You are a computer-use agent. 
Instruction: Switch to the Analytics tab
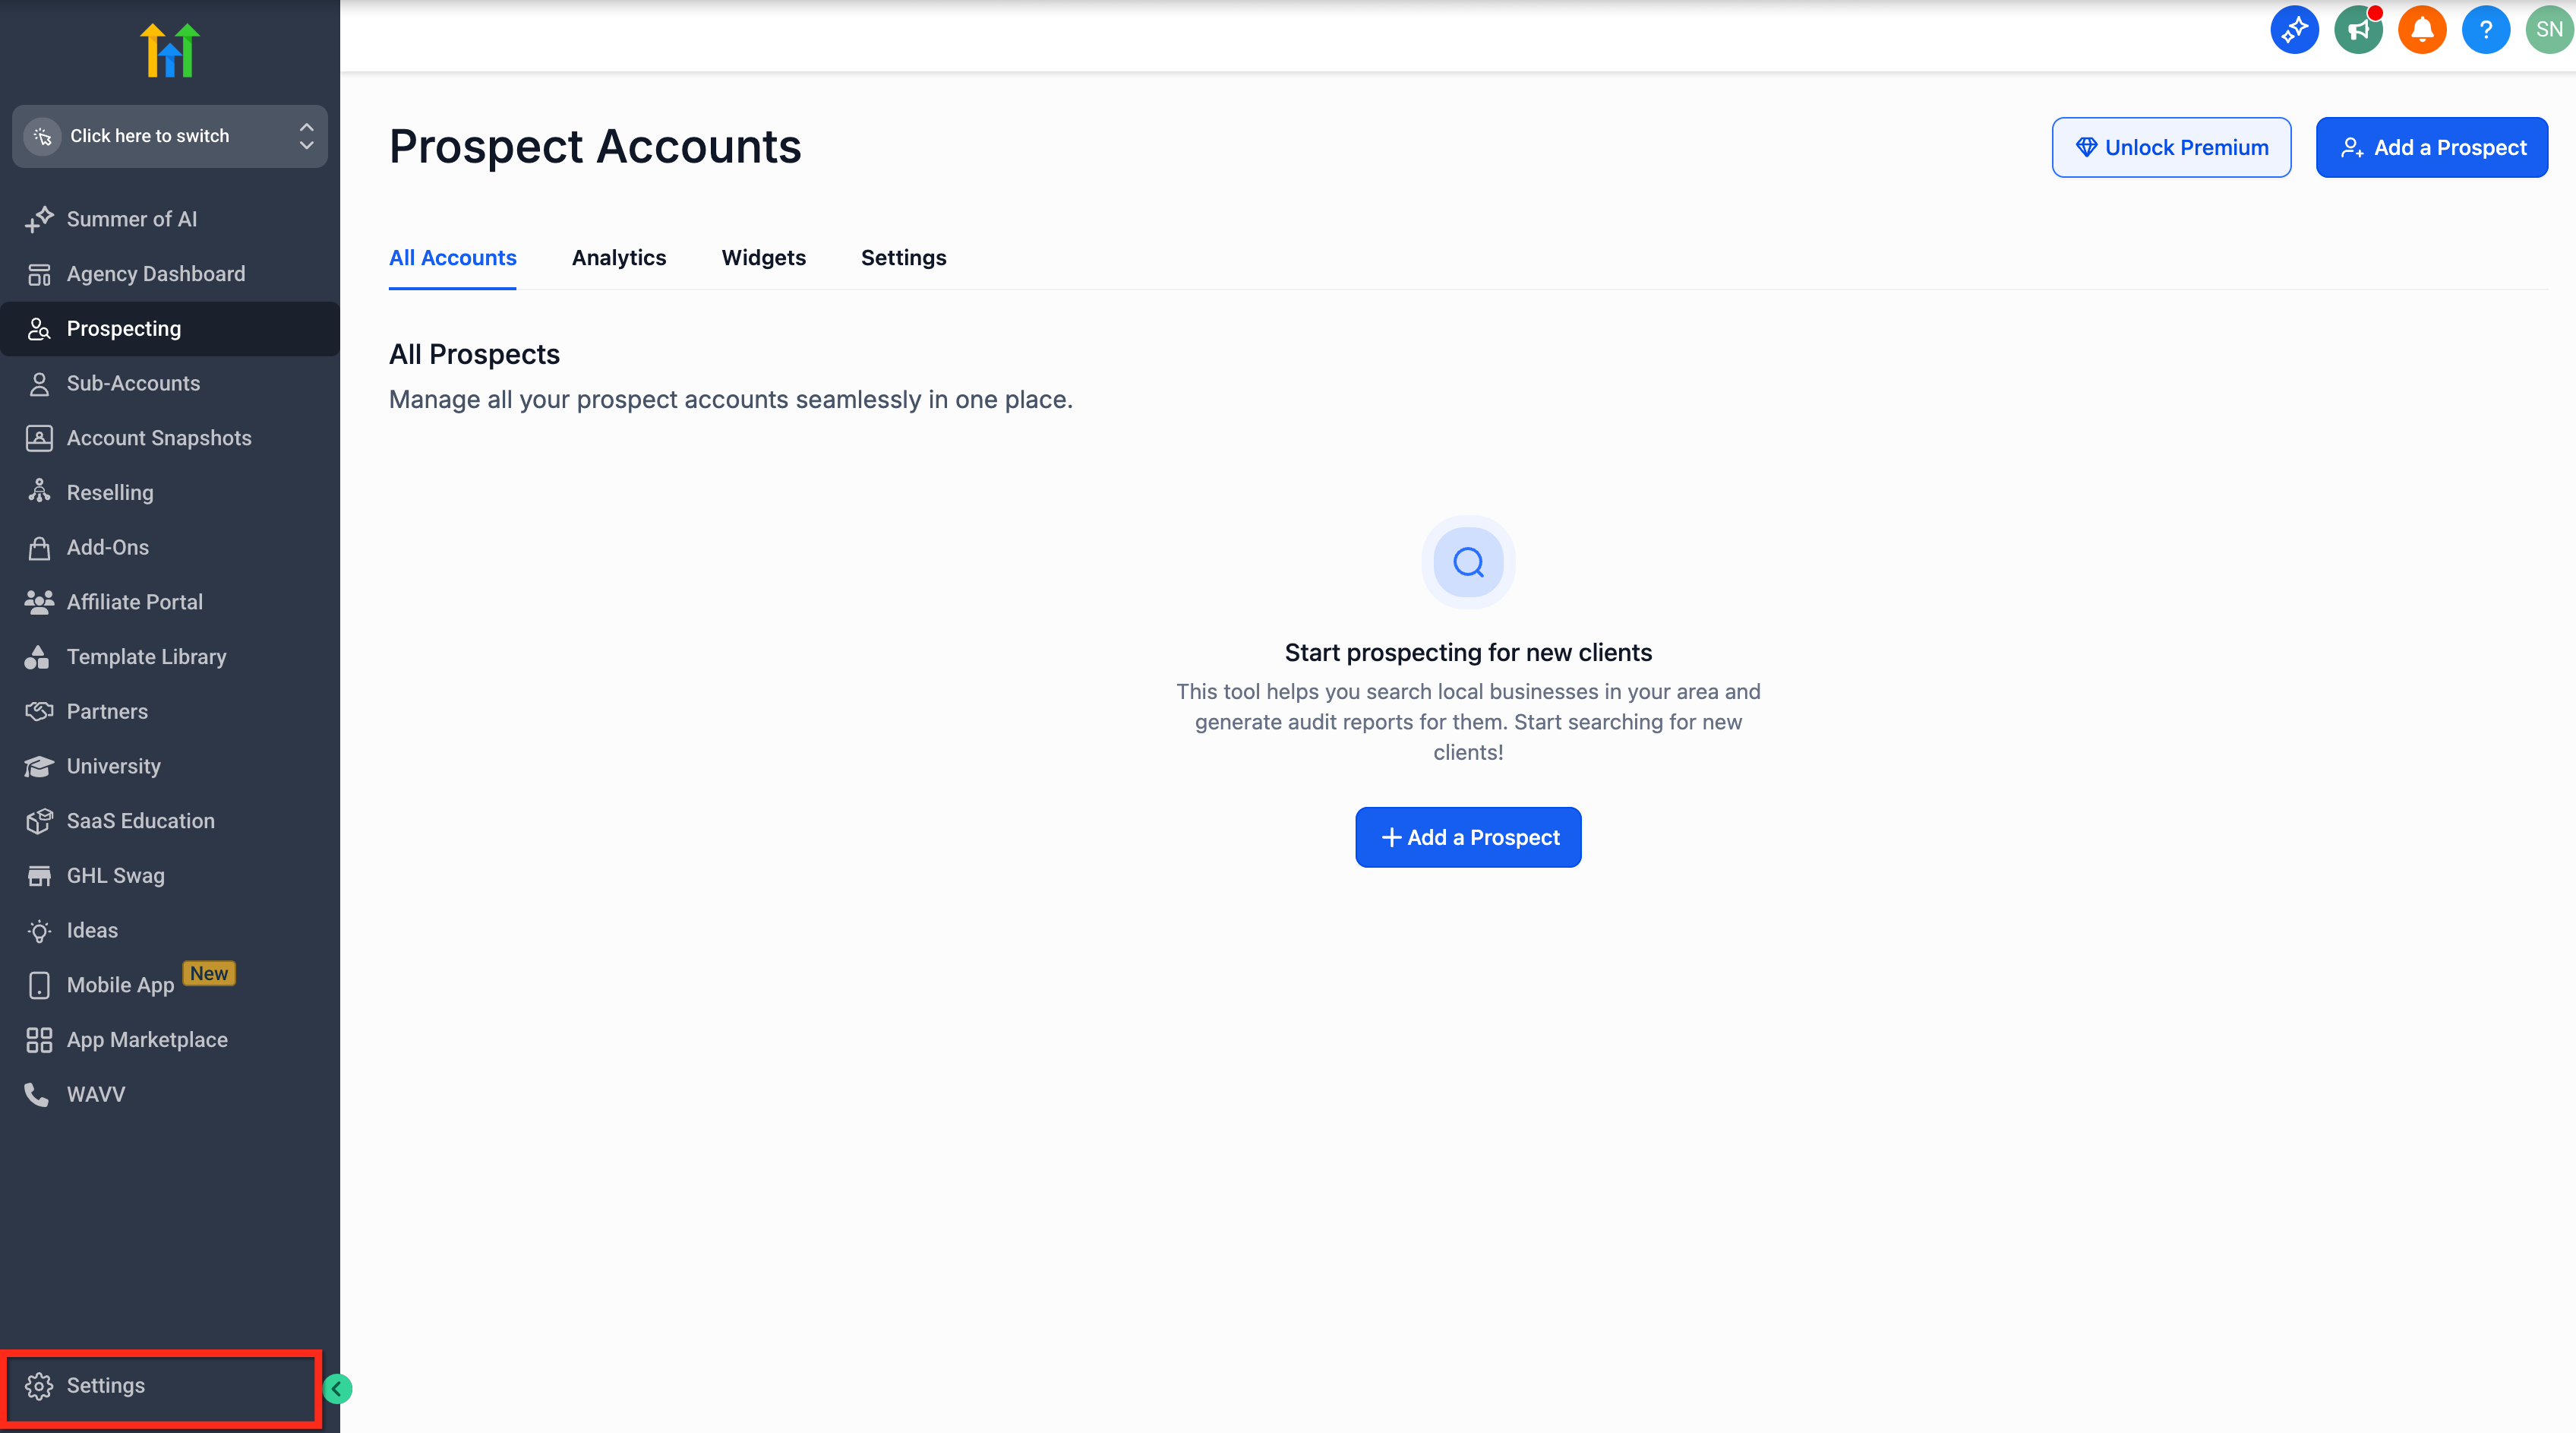point(618,257)
